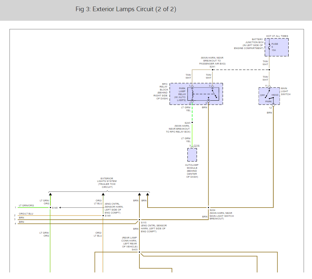This screenshot has width=312, height=279.
Task: Click the HEAD position in light switch
Action: tap(275, 95)
